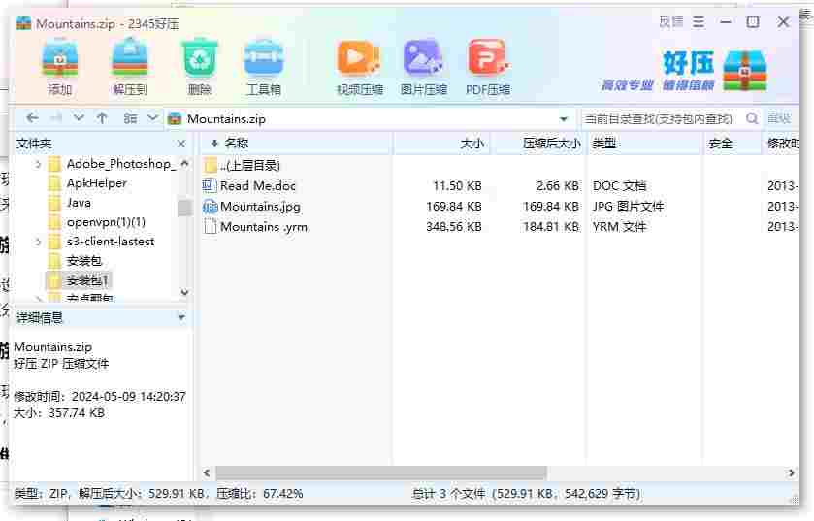Image resolution: width=814 pixels, height=521 pixels.
Task: Click the Mountains.jpg image file icon
Action: tap(210, 207)
